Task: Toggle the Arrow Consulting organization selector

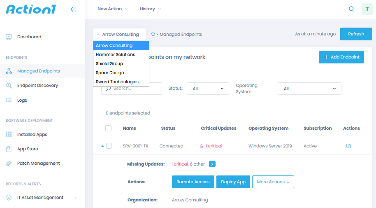Action: pyautogui.click(x=119, y=34)
